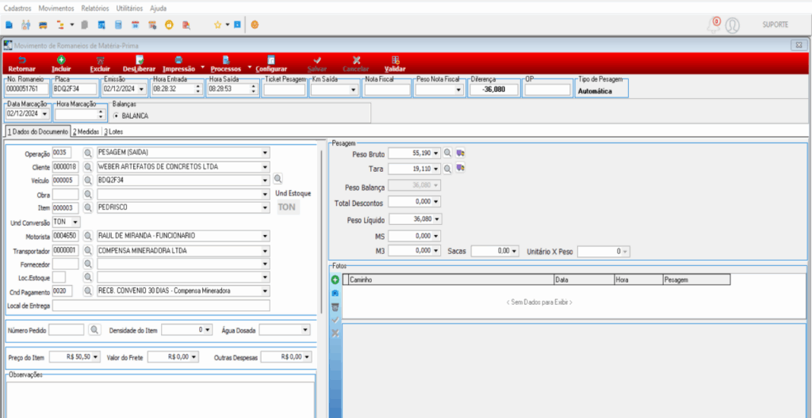Expand the Cnd Pagamento dropdown list

pos(265,291)
